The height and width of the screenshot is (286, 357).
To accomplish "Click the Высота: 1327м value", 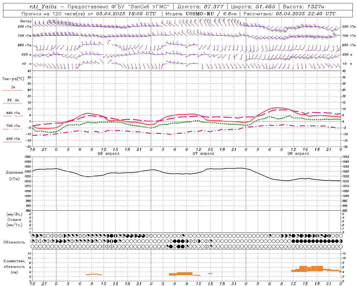I will pos(303,7).
